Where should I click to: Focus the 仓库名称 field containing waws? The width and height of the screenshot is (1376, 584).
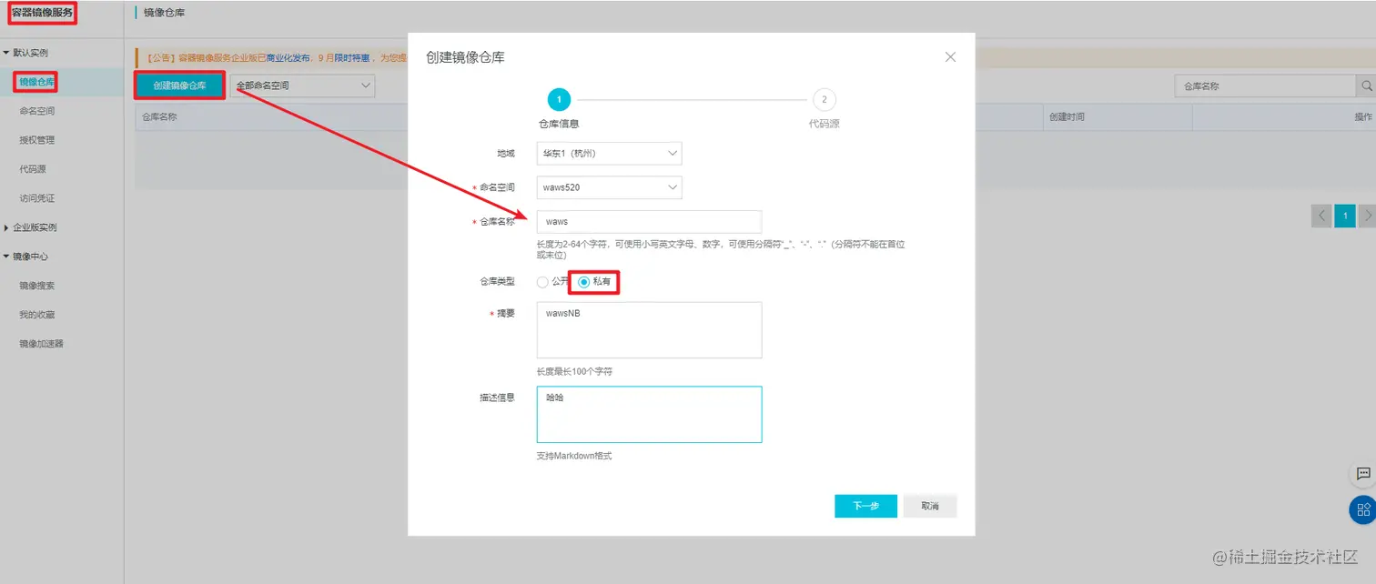point(649,222)
